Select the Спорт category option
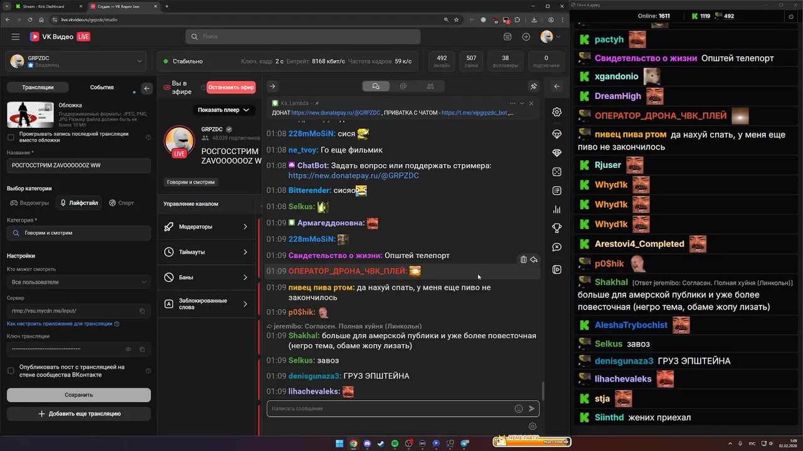The height and width of the screenshot is (451, 803). point(122,203)
